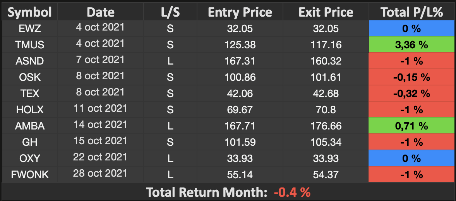The width and height of the screenshot is (456, 201).
Task: Select the TMUS symbol cell
Action: point(30,45)
